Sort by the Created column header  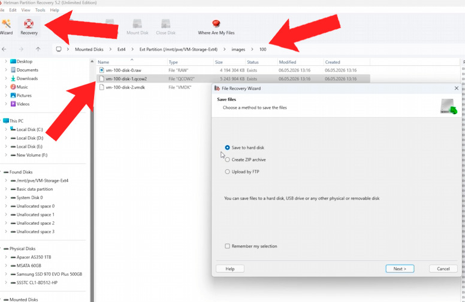coord(347,62)
